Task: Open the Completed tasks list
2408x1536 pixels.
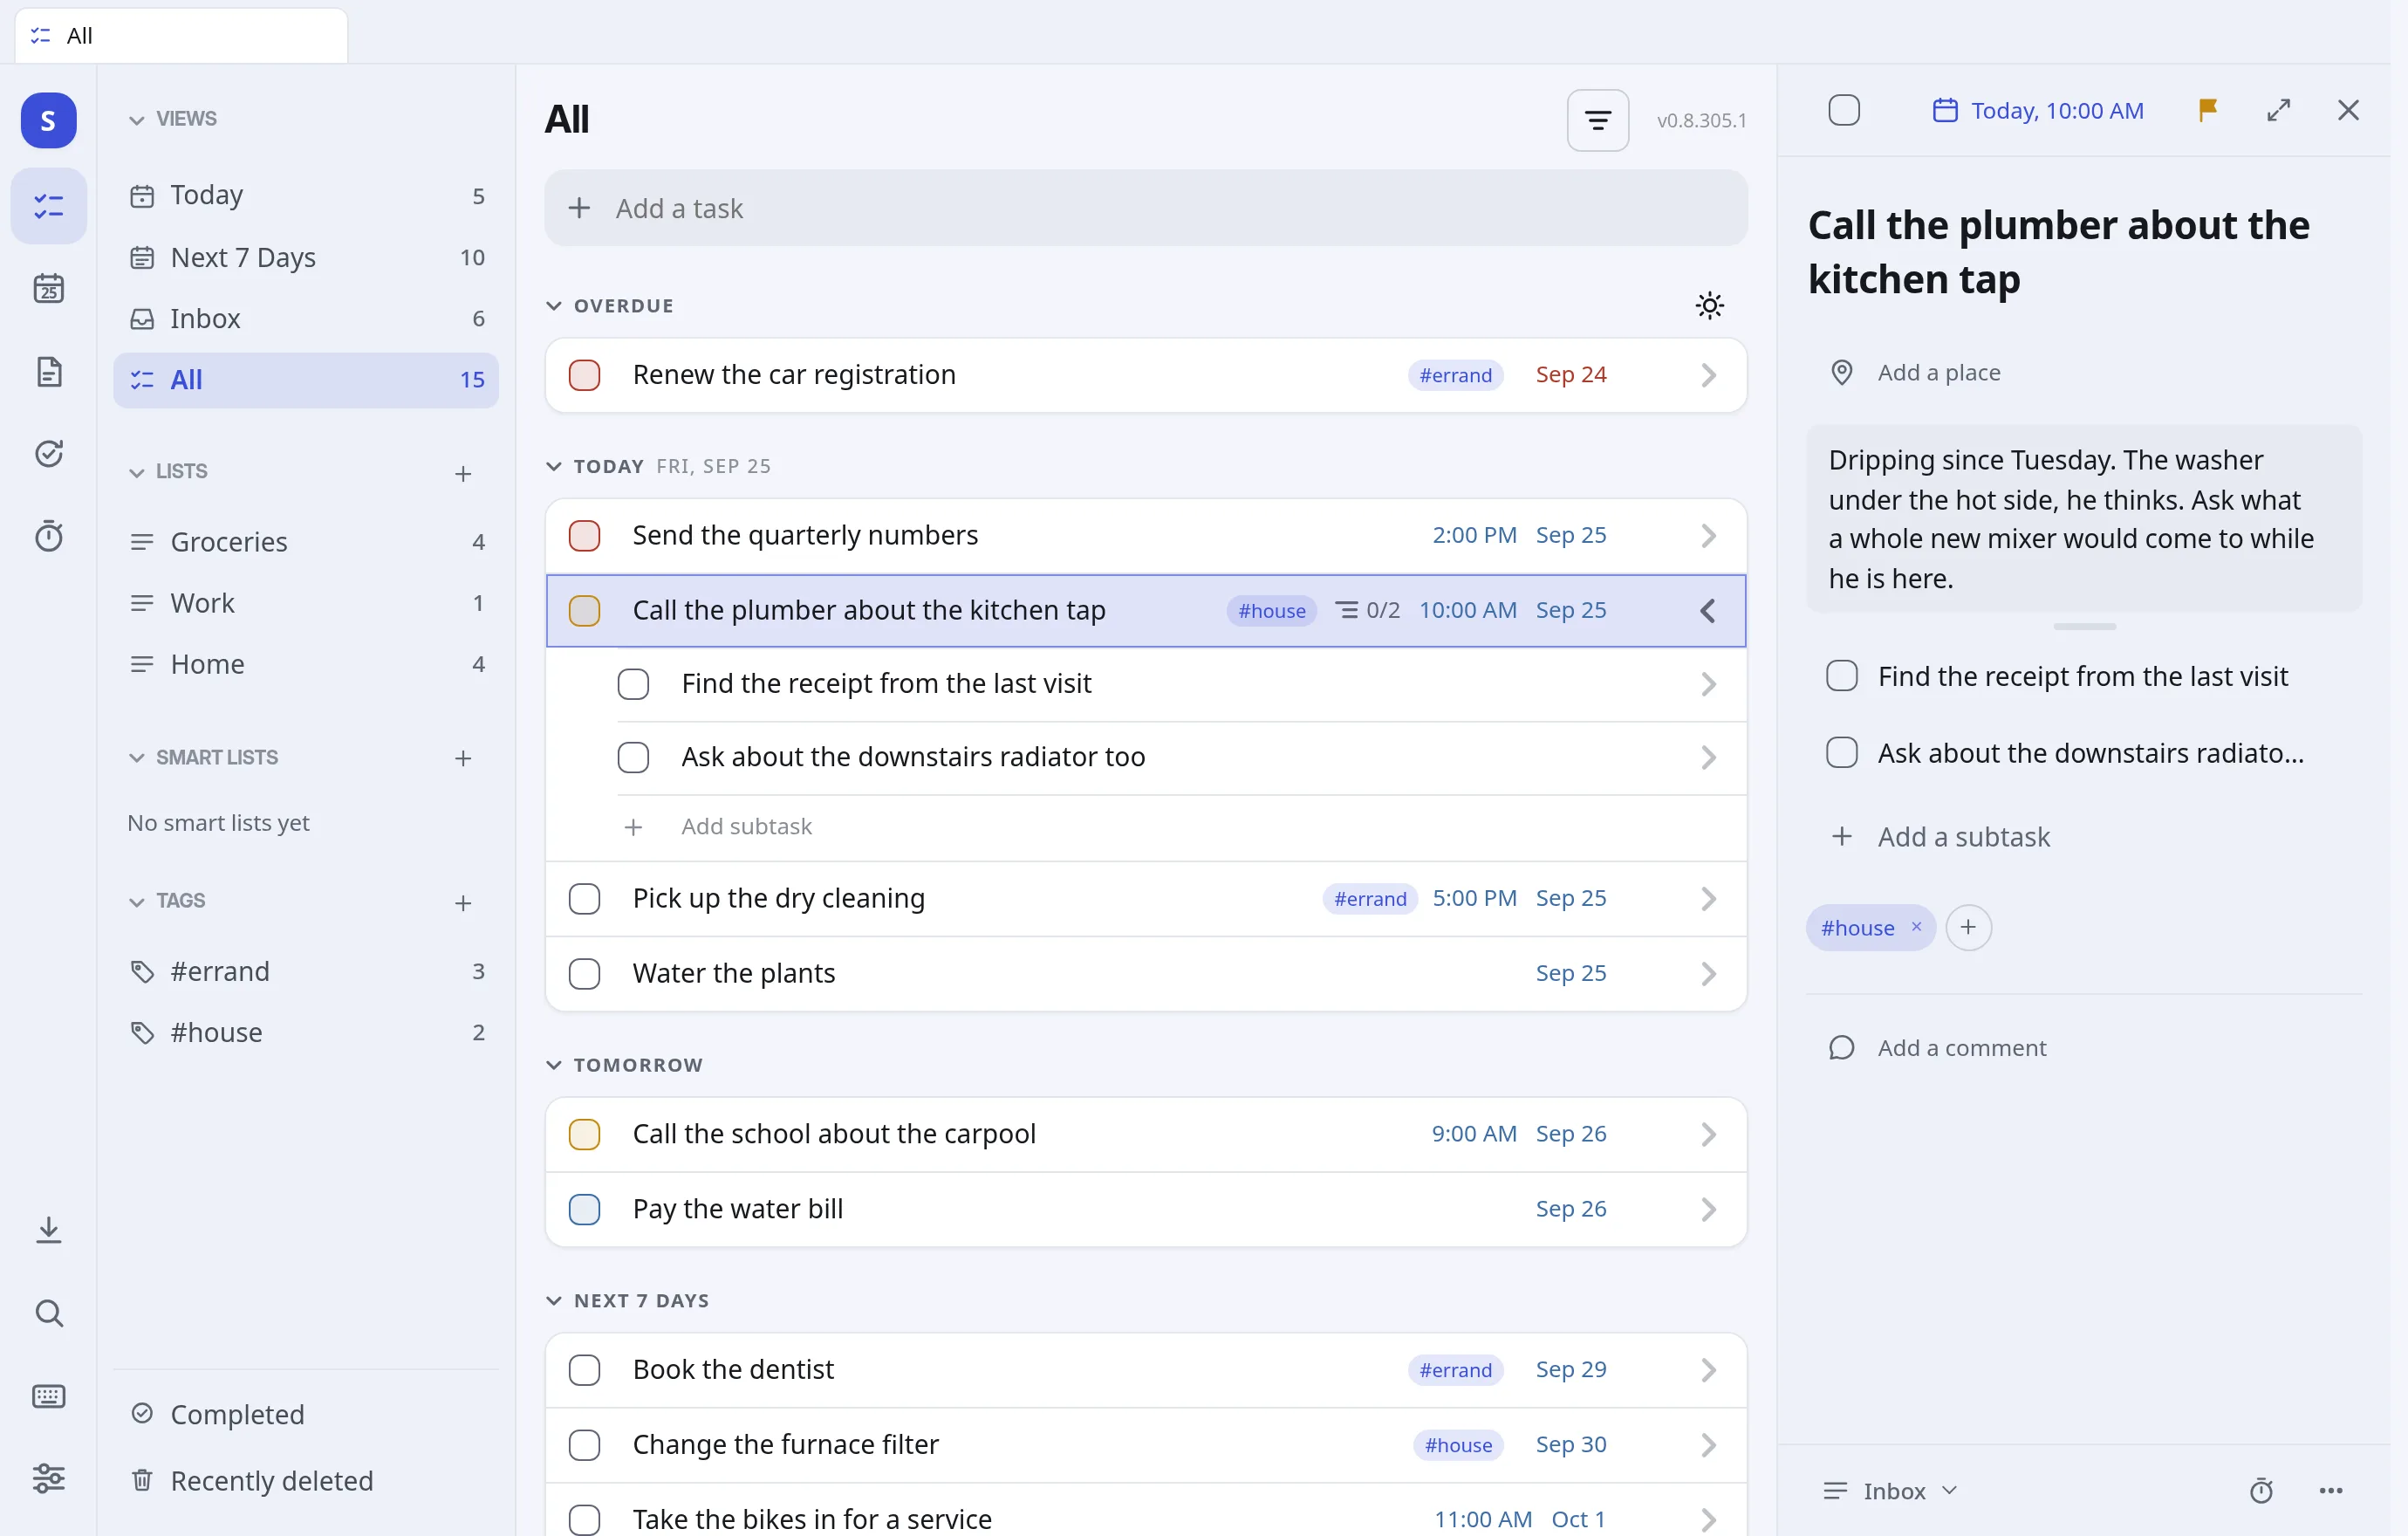Action: [x=306, y=1414]
